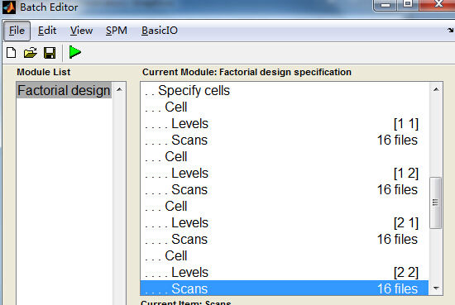Select the Specify cells item
This screenshot has width=455, height=305.
(285, 90)
